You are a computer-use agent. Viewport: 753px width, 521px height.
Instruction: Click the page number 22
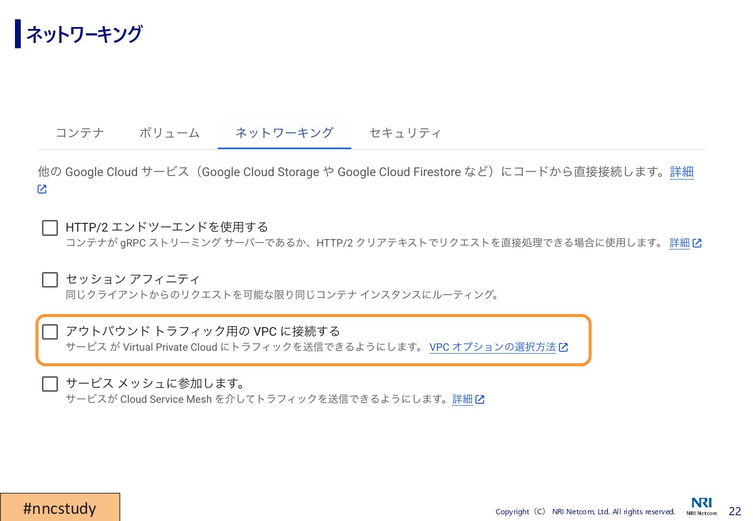click(x=735, y=511)
